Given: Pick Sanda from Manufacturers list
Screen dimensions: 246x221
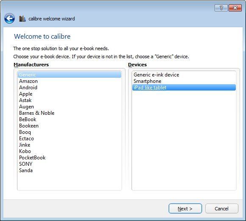Looking at the screenshot, I should (70, 170).
